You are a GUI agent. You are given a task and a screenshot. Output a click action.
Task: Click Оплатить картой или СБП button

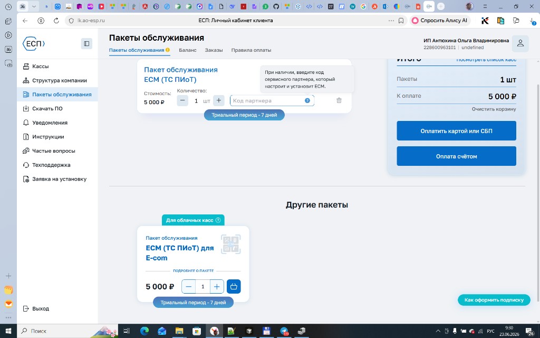point(456,131)
